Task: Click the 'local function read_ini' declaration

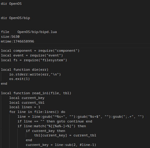Action: point(36,93)
